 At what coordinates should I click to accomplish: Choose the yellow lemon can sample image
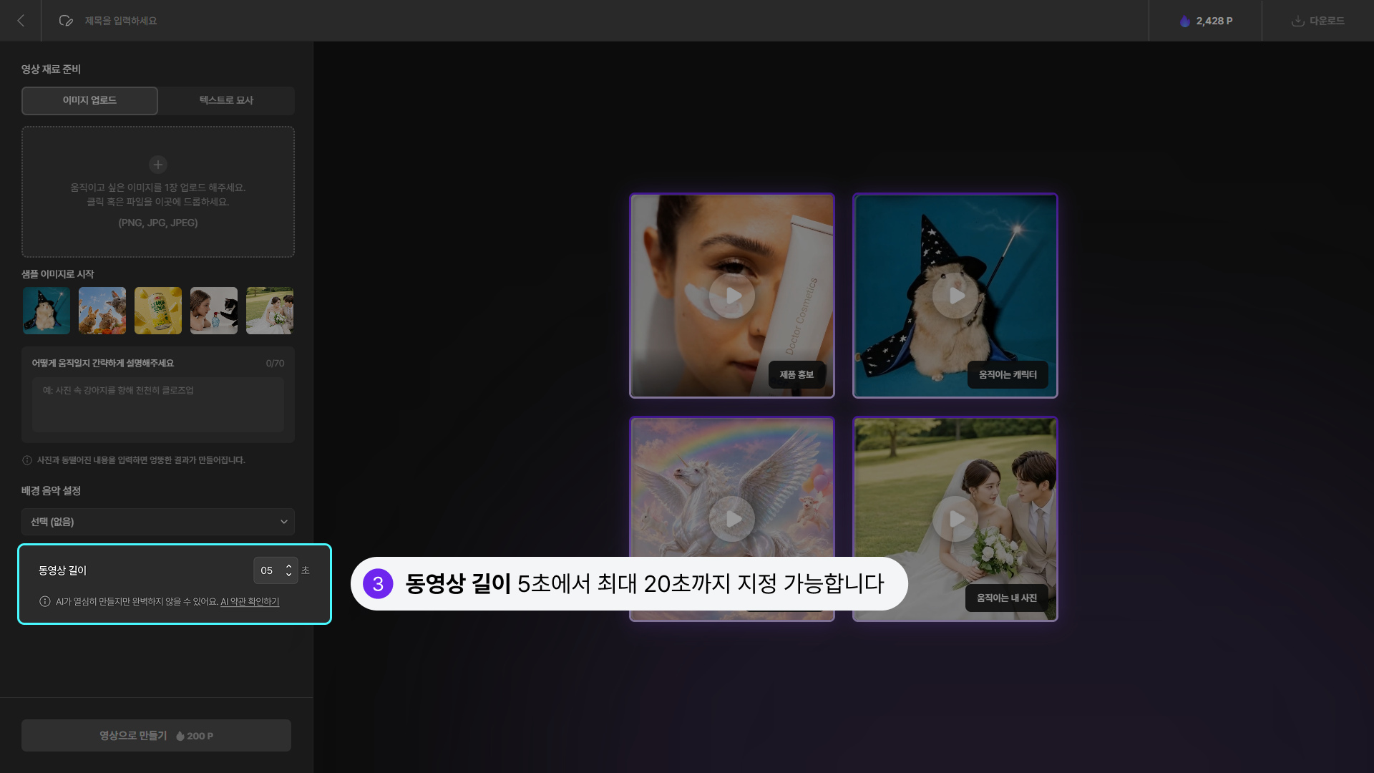[158, 311]
